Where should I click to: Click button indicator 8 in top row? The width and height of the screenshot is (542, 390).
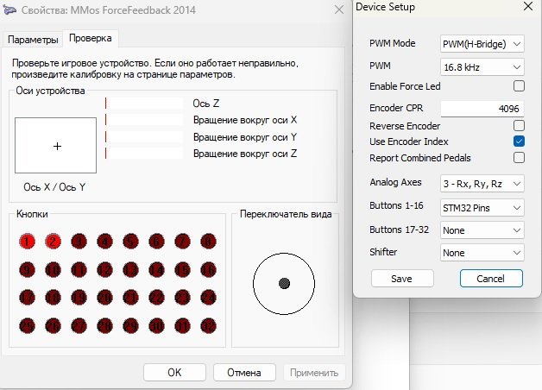click(208, 242)
